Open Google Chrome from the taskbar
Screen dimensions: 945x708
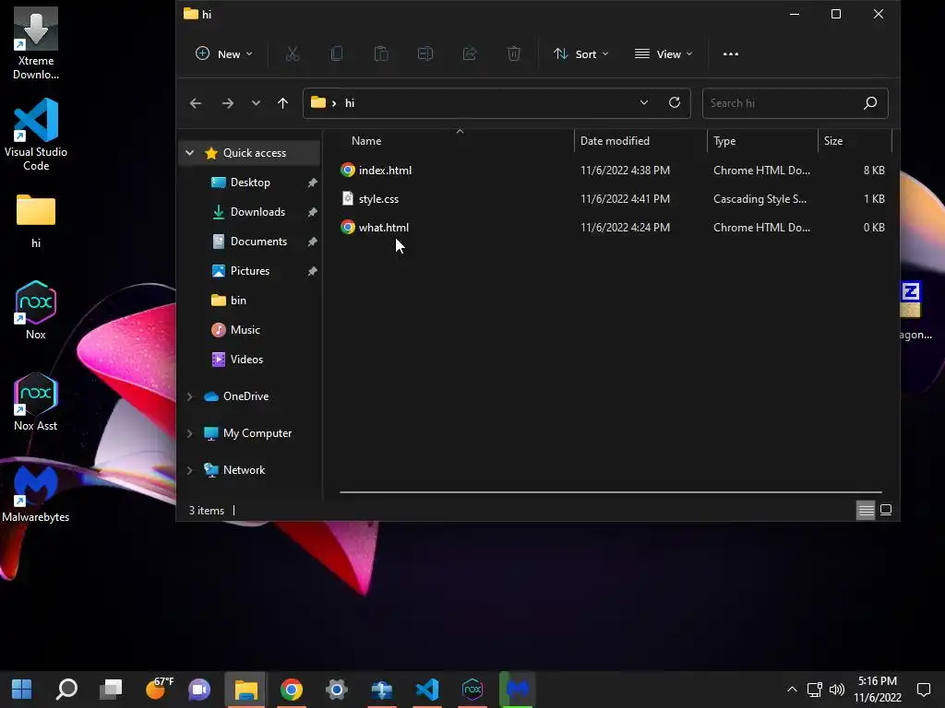pyautogui.click(x=292, y=690)
